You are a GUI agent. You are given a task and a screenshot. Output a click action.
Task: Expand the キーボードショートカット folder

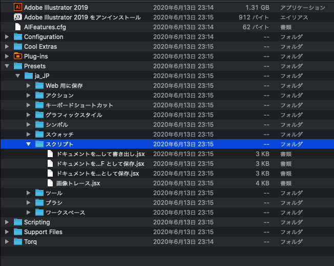(28, 105)
